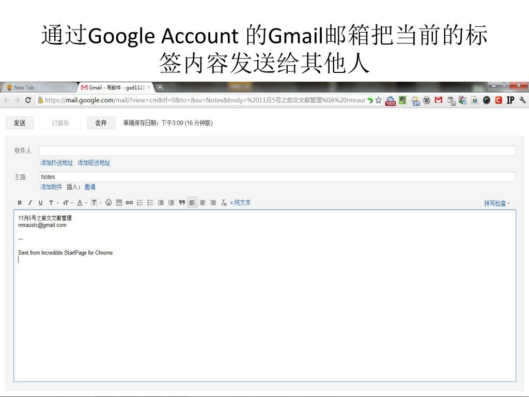Open the weather extension
This screenshot has width=529, height=397.
(415, 101)
